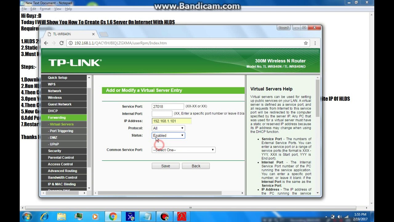Open a new Chrome tab
394x222 pixels.
104,34
